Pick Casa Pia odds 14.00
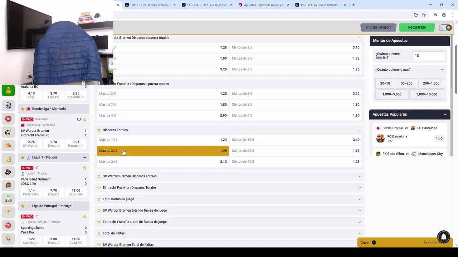 tap(76, 241)
